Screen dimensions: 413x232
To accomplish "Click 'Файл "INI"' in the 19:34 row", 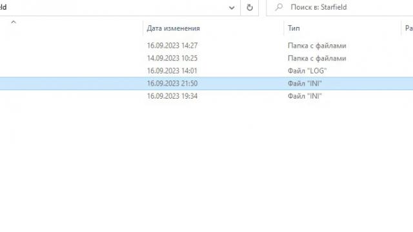I will point(305,96).
